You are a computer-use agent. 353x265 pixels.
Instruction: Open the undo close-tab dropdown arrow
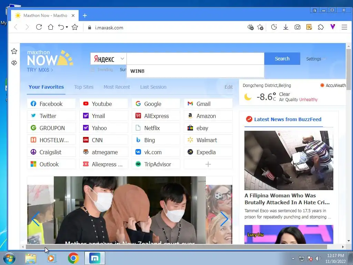(x=67, y=27)
